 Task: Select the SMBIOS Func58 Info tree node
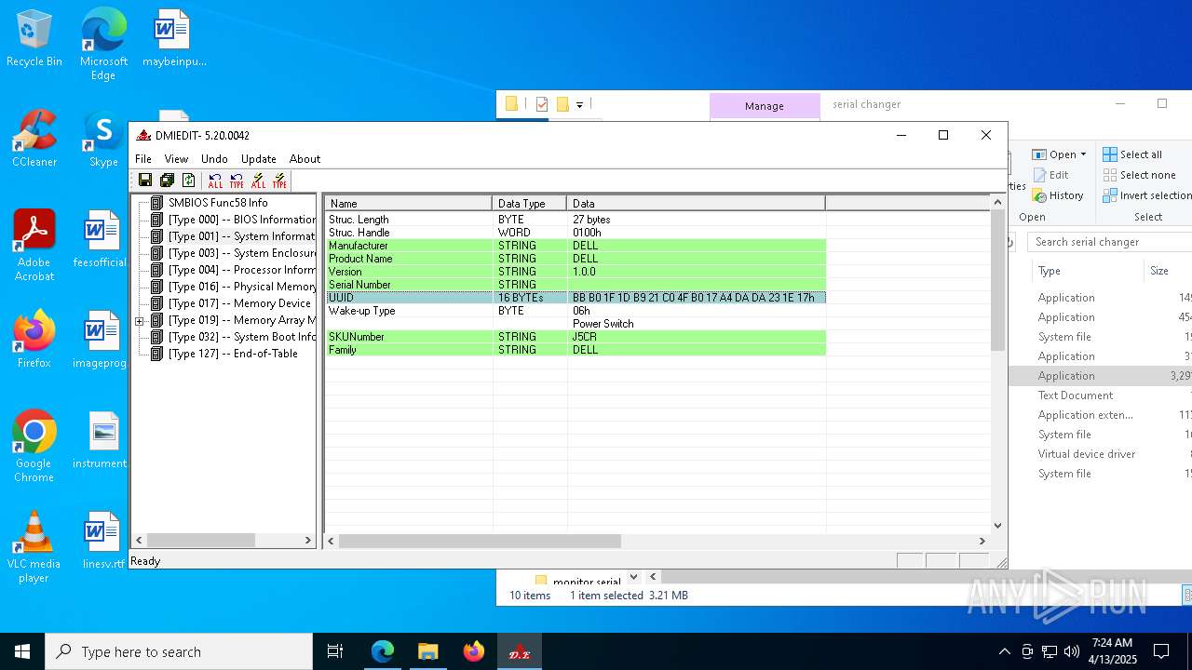pyautogui.click(x=218, y=203)
